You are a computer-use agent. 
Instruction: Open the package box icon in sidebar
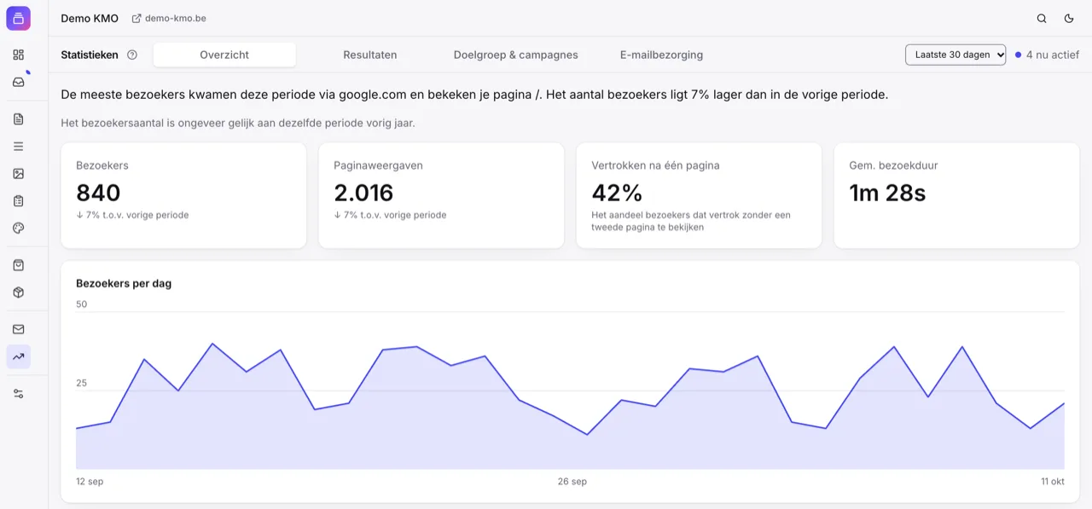[18, 292]
